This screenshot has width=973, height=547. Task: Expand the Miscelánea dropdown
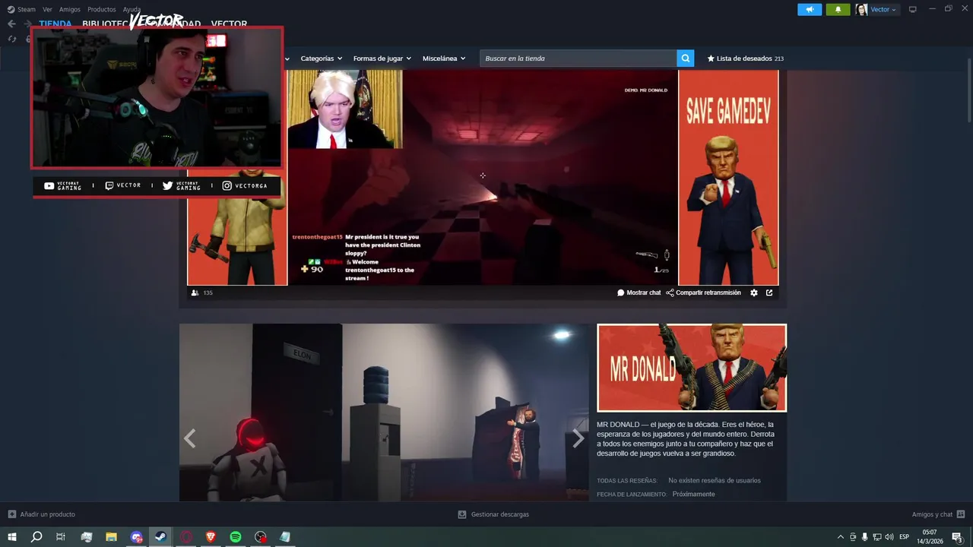tap(444, 58)
